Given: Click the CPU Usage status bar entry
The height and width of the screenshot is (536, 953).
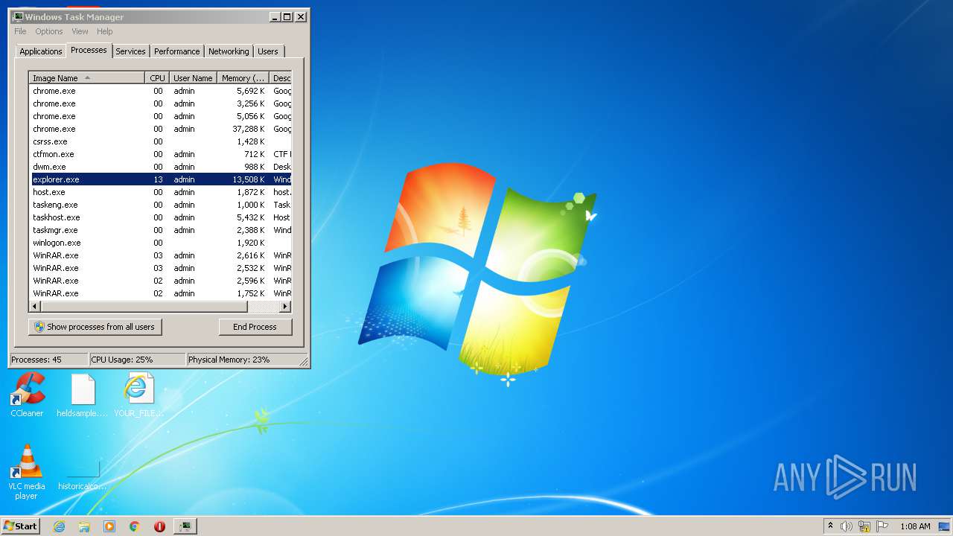Looking at the screenshot, I should click(137, 360).
